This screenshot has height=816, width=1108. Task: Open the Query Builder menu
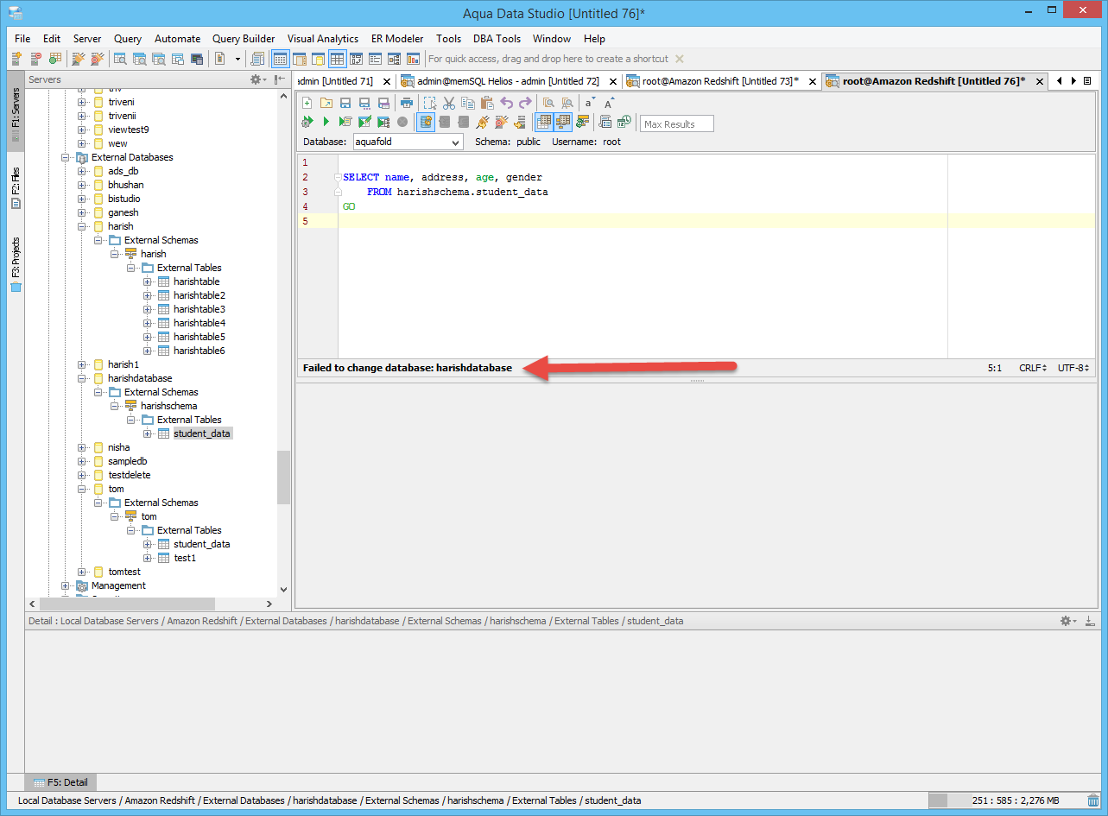[244, 39]
